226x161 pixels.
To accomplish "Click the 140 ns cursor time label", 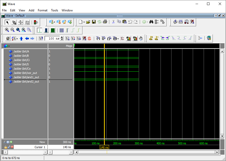I will pyautogui.click(x=104, y=147).
